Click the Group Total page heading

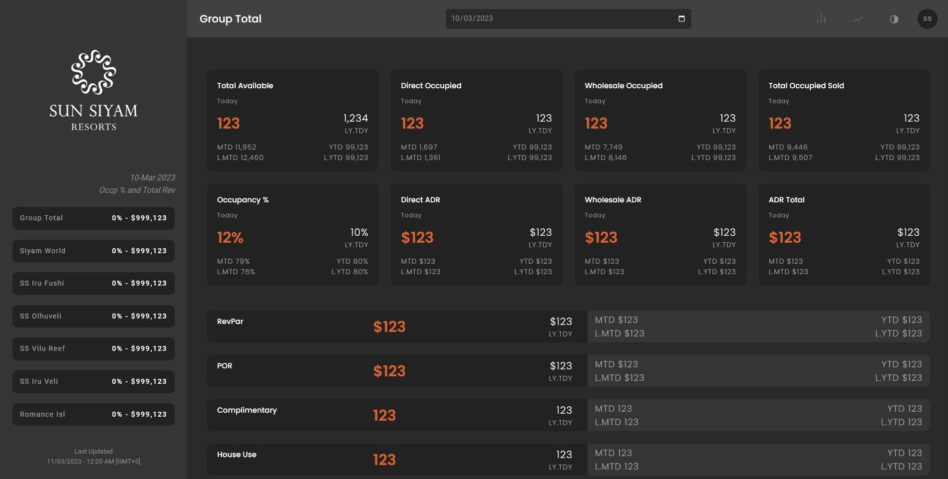pyautogui.click(x=231, y=19)
